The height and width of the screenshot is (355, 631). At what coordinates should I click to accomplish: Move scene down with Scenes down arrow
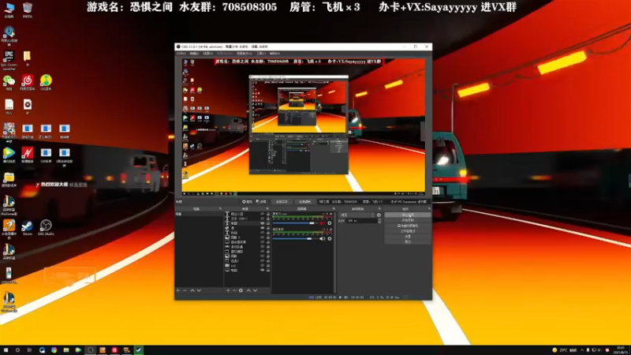199,290
